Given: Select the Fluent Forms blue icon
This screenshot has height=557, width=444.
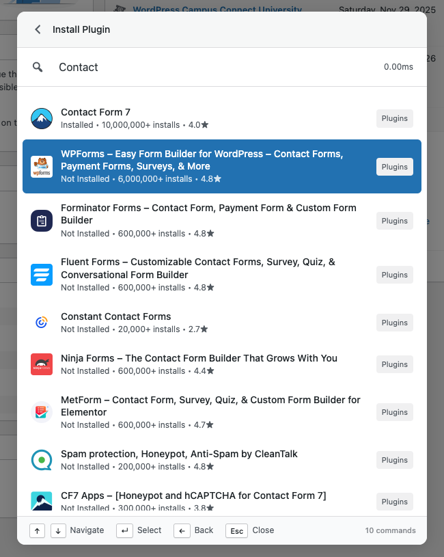Looking at the screenshot, I should tap(41, 274).
